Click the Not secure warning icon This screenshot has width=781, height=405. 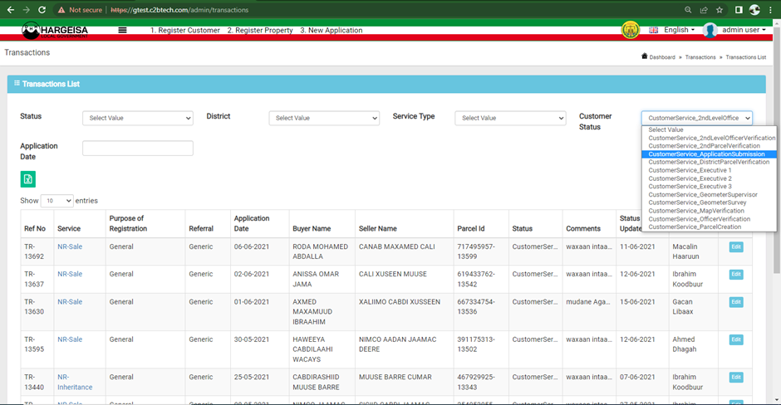(61, 10)
